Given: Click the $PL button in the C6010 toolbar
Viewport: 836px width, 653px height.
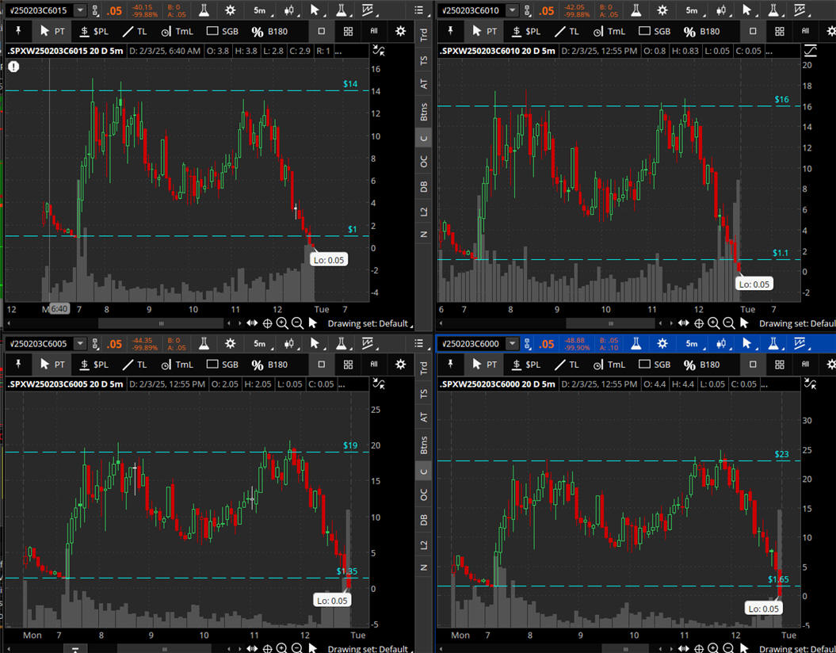Looking at the screenshot, I should click(x=524, y=32).
